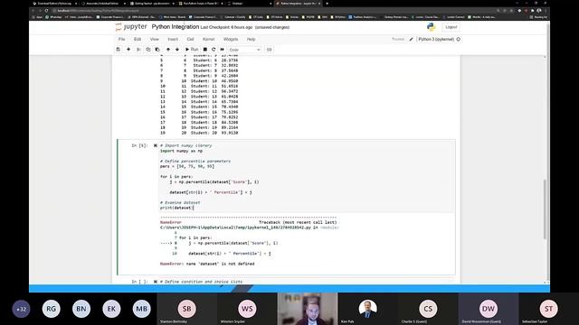Select participant avatar MB
Image resolution: width=579 pixels, height=325 pixels.
click(142, 309)
